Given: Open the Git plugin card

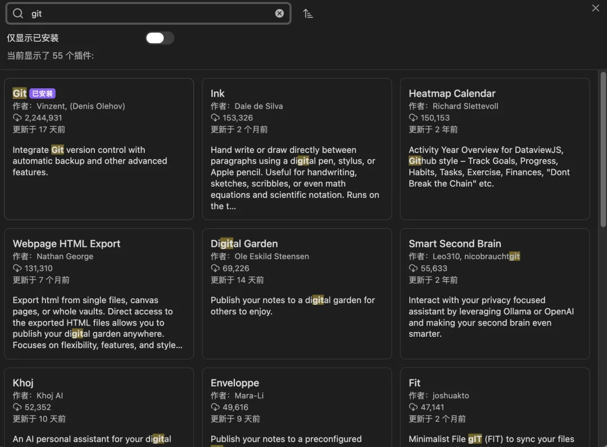Looking at the screenshot, I should click(x=99, y=148).
